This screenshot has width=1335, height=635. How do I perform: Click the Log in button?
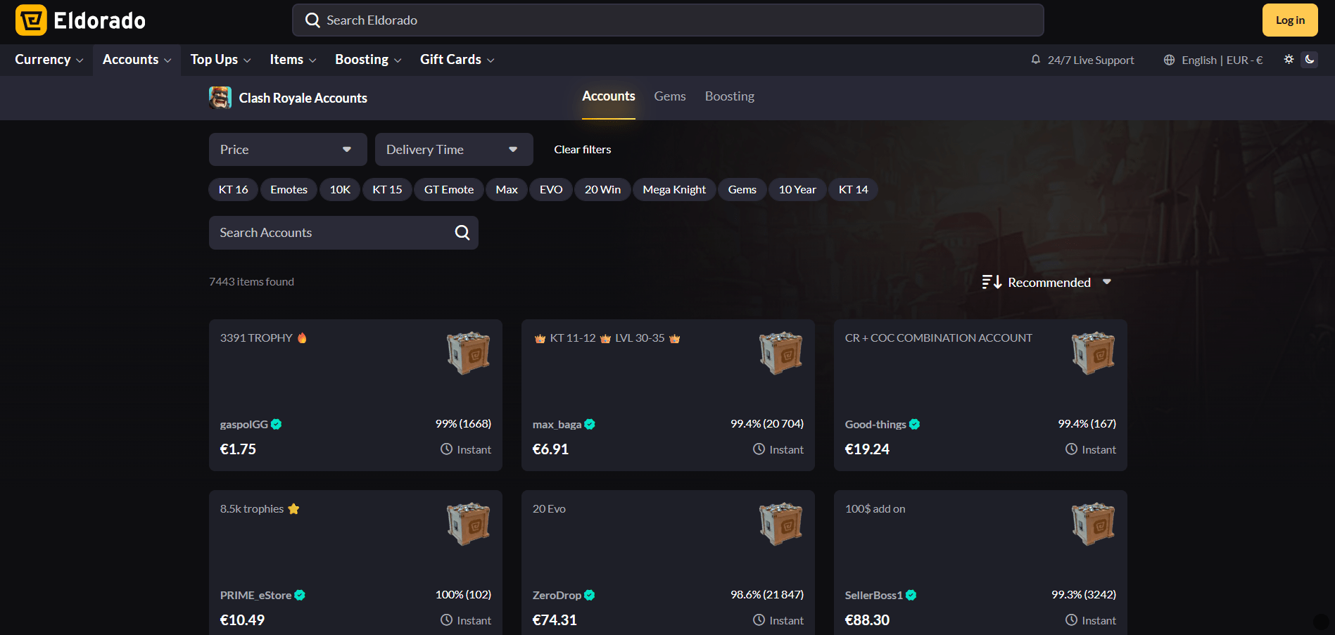coord(1290,20)
